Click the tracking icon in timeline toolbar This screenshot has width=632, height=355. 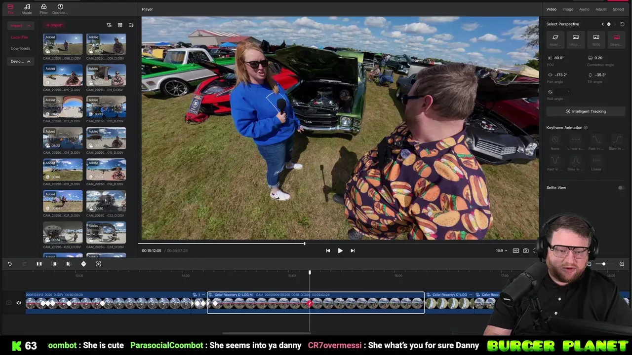coord(98,264)
